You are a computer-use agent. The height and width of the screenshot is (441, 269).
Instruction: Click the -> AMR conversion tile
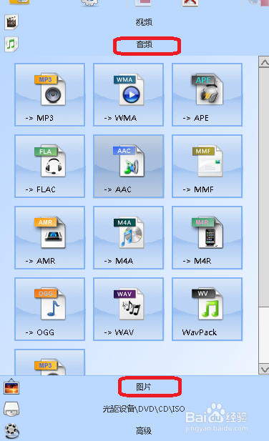pyautogui.click(x=49, y=238)
